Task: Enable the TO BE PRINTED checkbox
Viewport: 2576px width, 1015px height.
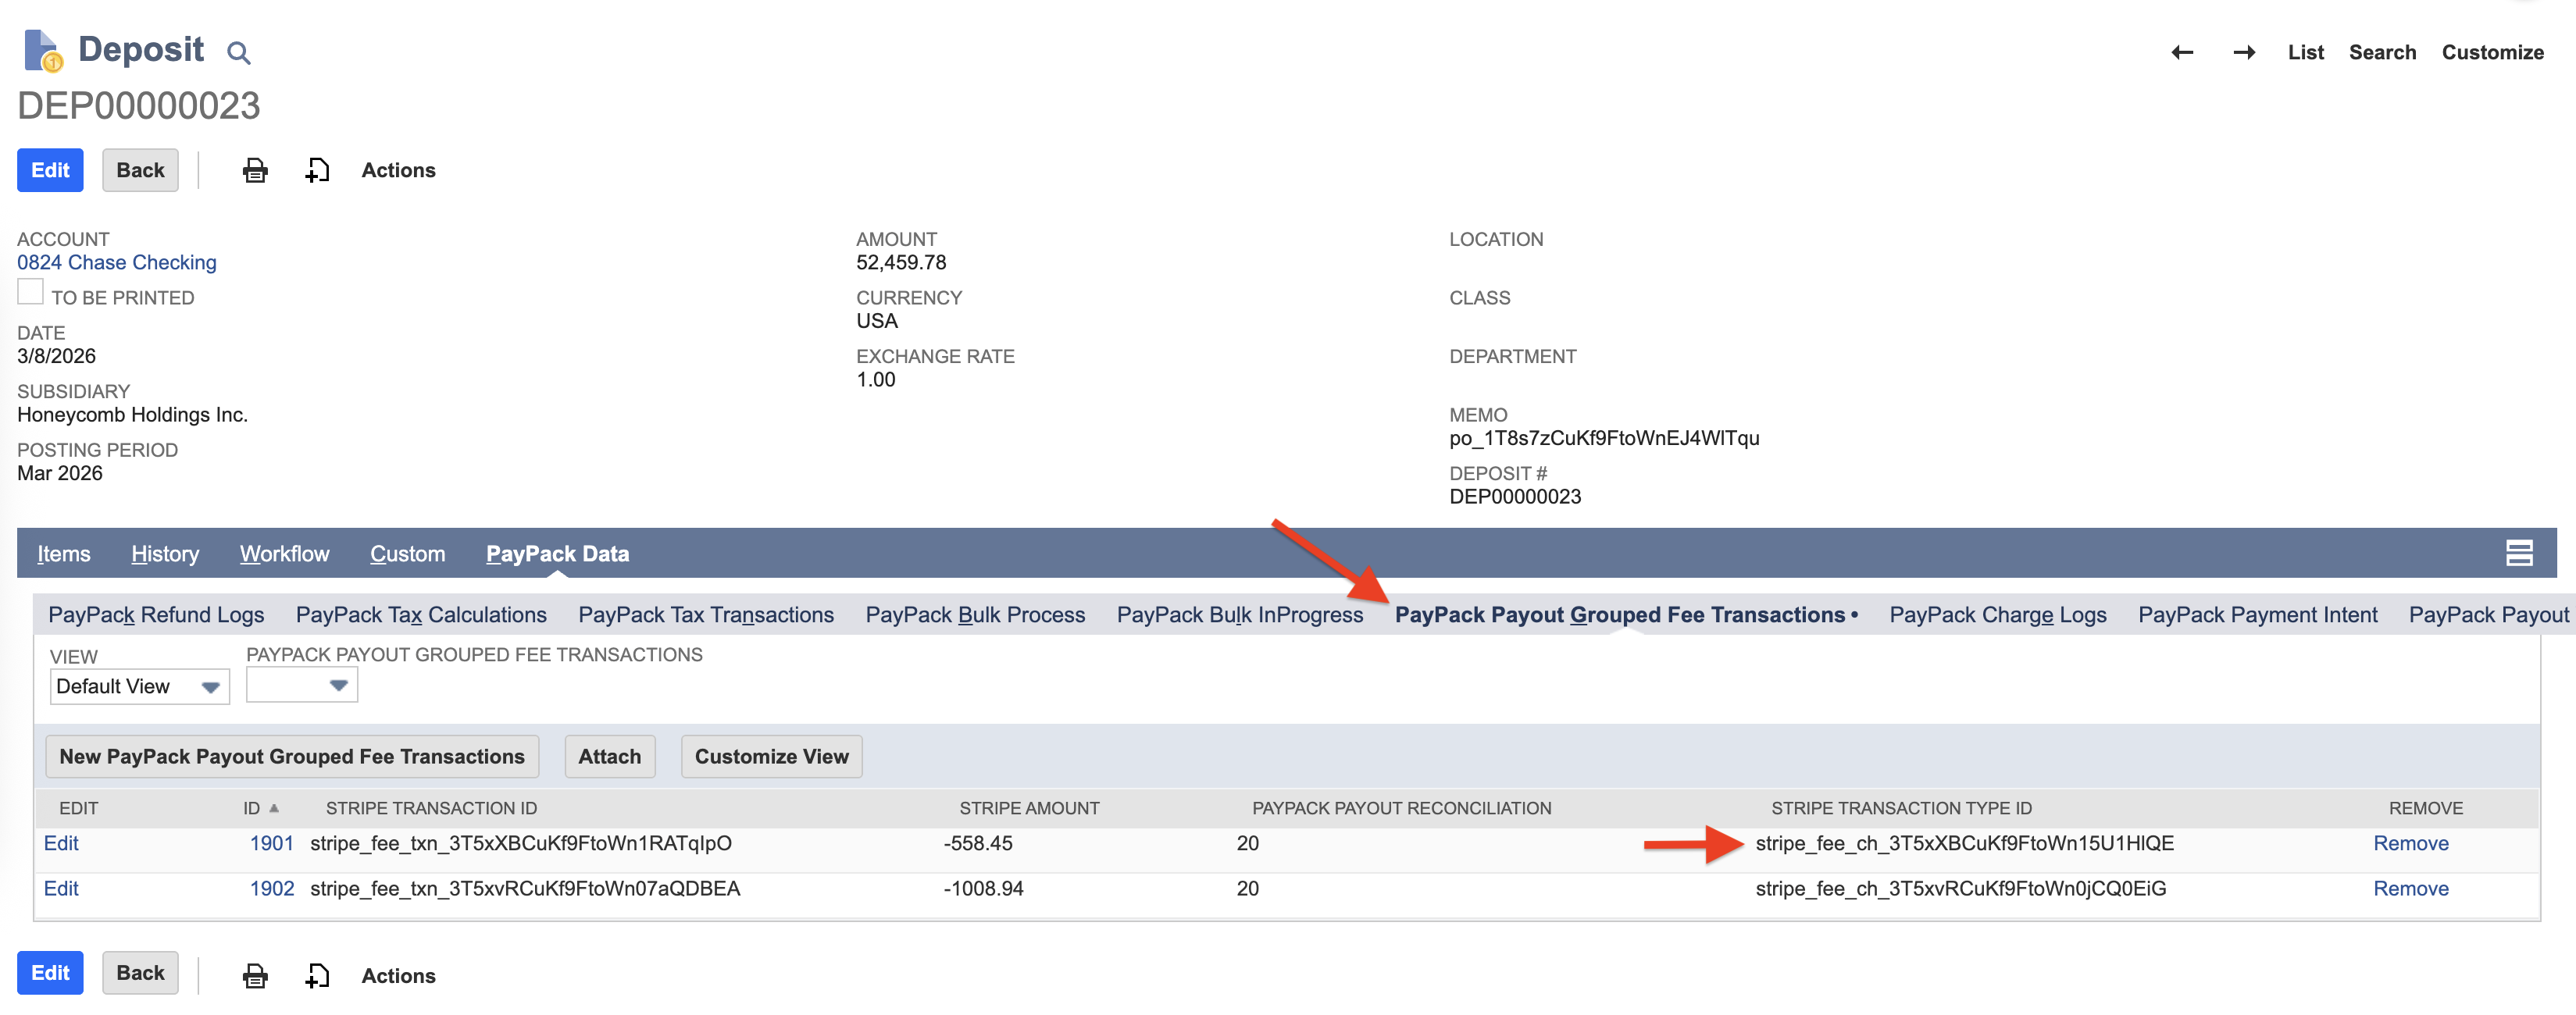Action: pos(29,291)
